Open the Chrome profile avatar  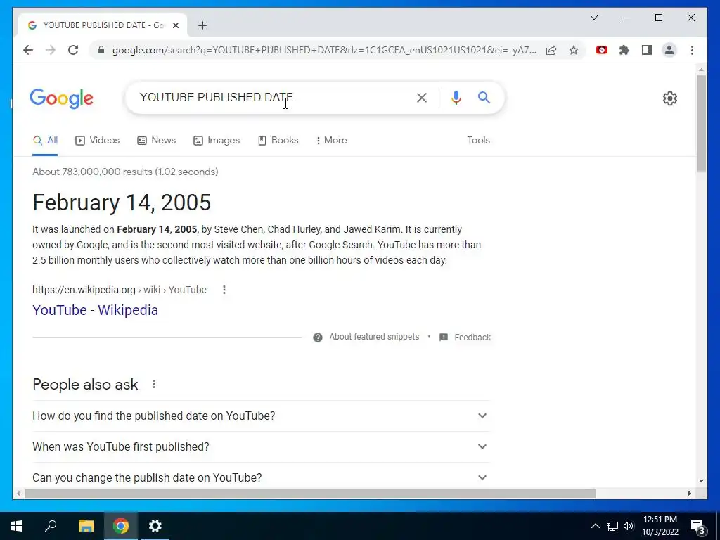click(x=669, y=50)
